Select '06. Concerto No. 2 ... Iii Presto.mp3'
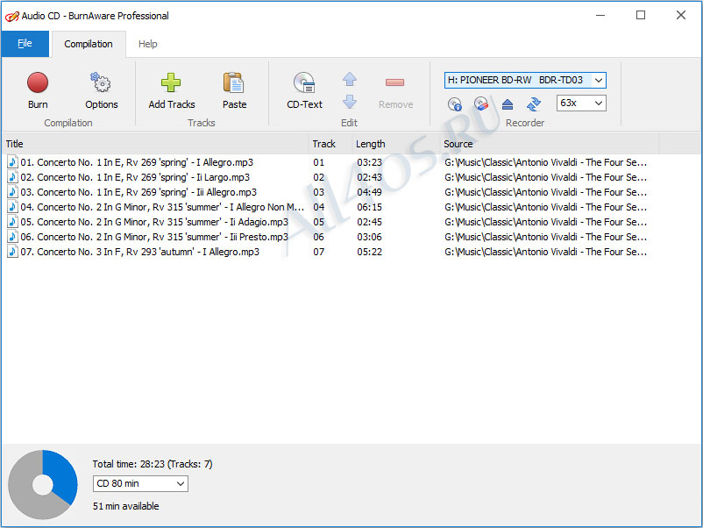Viewport: 703px width, 528px height. (x=154, y=237)
